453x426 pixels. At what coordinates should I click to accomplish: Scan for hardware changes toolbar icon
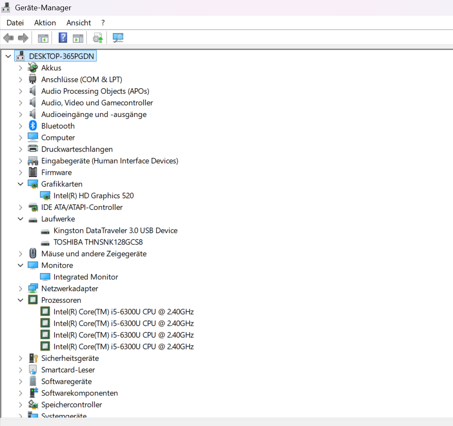click(118, 38)
